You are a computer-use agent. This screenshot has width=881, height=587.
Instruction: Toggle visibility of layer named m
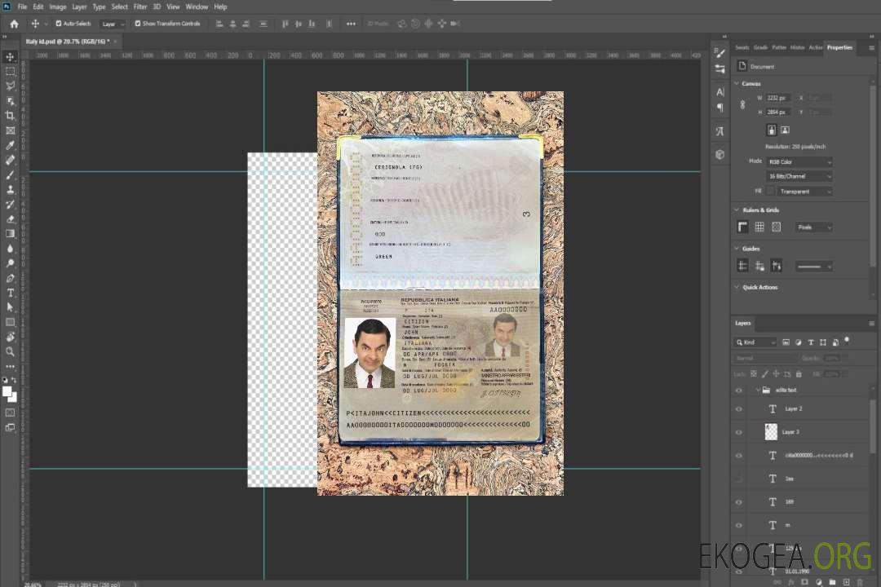(x=739, y=525)
